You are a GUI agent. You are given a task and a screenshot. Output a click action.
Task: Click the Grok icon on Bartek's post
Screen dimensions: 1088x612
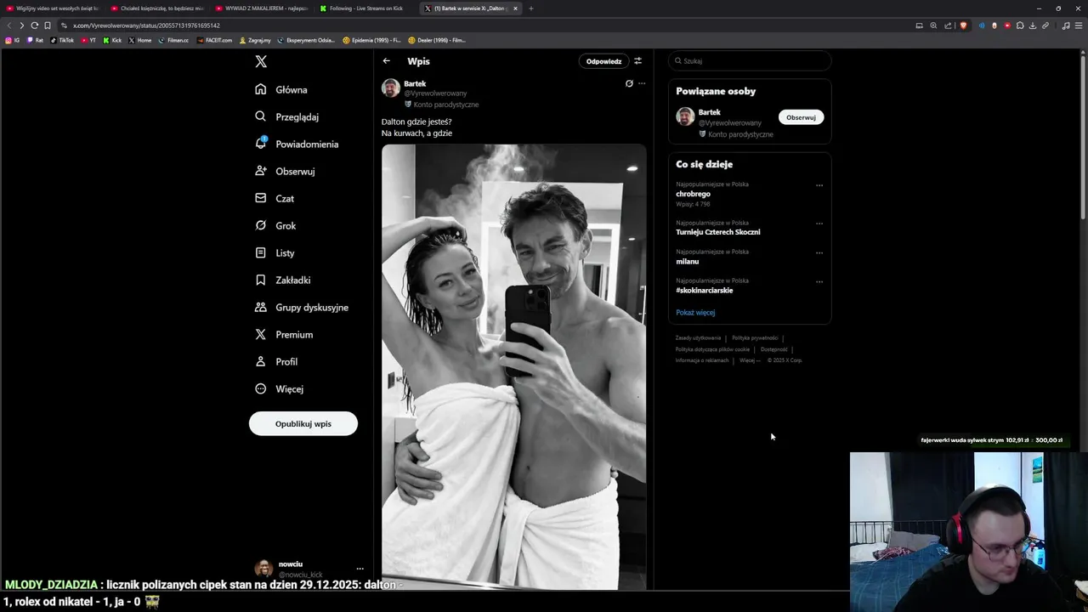[629, 83]
